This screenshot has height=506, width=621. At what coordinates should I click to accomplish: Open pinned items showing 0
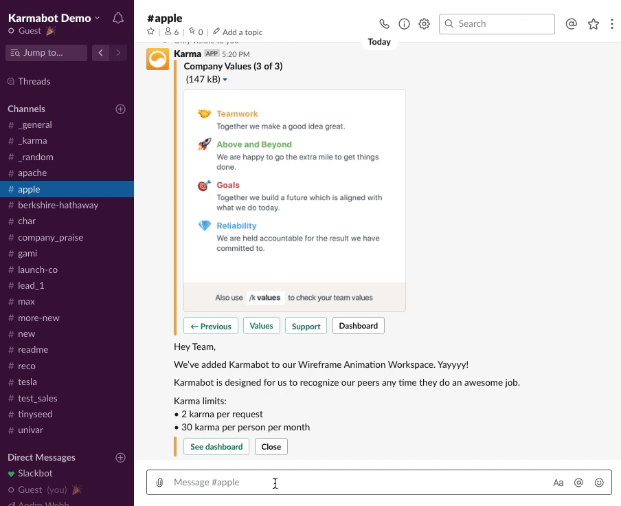tap(196, 32)
